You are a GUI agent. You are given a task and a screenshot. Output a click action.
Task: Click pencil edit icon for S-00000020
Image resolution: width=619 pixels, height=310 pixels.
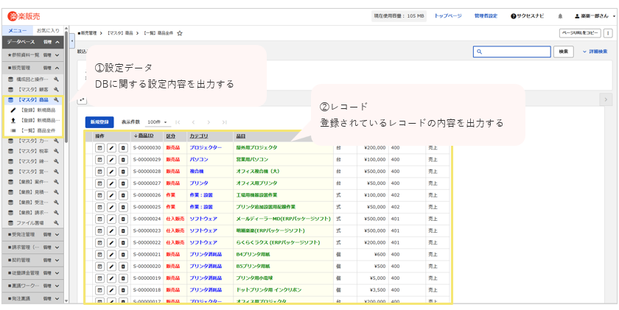(x=112, y=267)
